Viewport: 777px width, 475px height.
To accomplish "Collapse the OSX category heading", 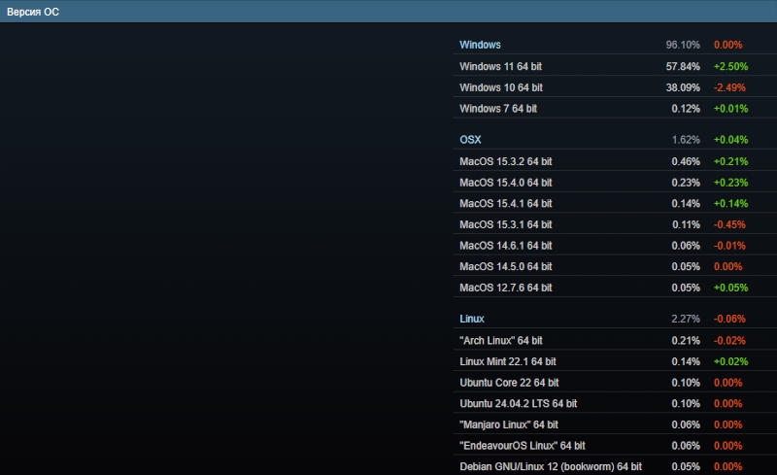I will [x=470, y=140].
